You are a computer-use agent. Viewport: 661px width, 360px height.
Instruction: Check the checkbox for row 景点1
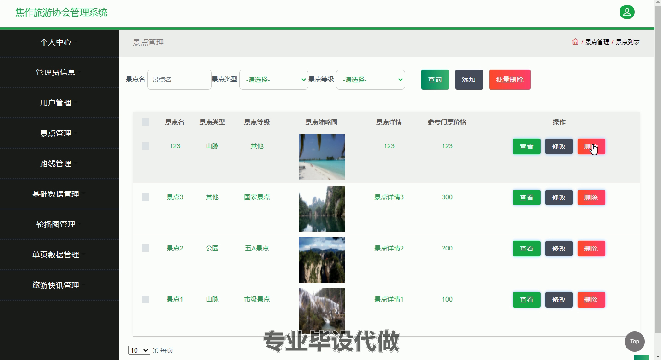click(x=146, y=299)
